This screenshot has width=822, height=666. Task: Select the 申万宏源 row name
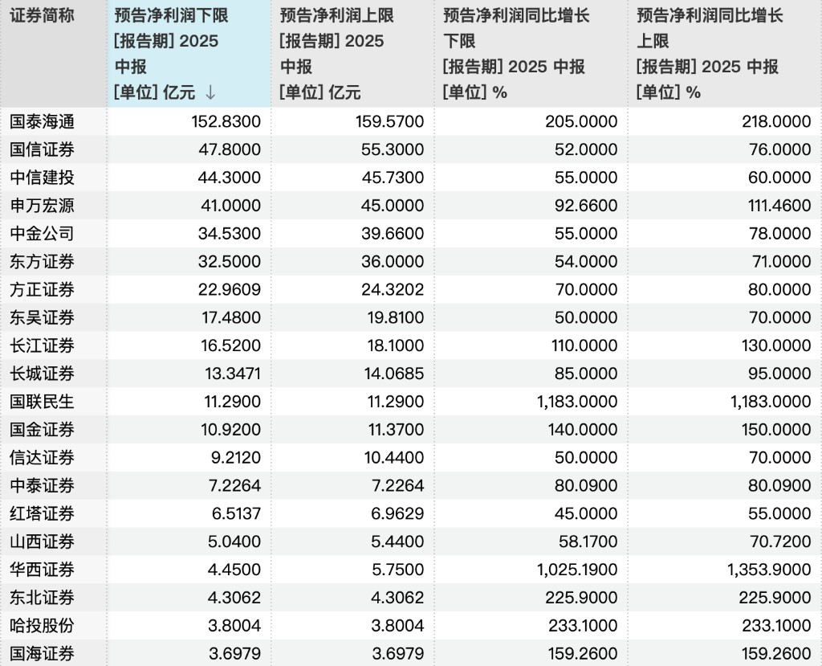click(x=42, y=205)
